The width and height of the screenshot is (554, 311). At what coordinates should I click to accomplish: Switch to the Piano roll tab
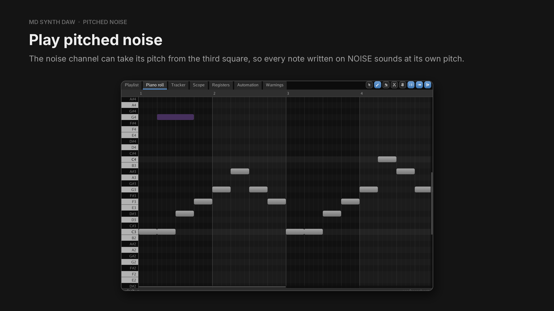[155, 85]
